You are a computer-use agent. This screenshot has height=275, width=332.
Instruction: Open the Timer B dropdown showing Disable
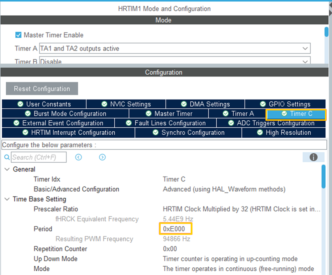(305, 61)
